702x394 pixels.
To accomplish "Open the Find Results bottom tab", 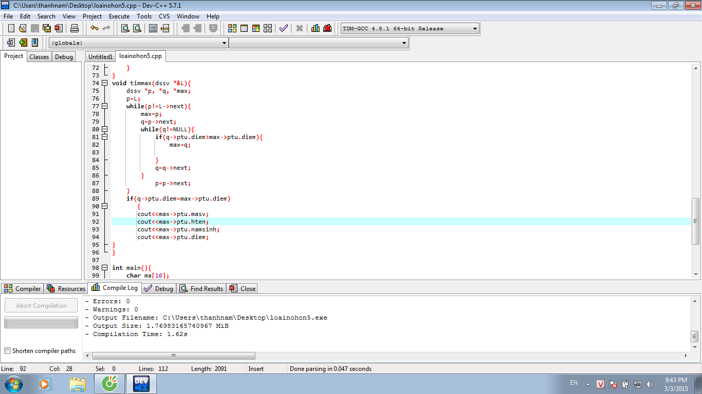I will 202,289.
